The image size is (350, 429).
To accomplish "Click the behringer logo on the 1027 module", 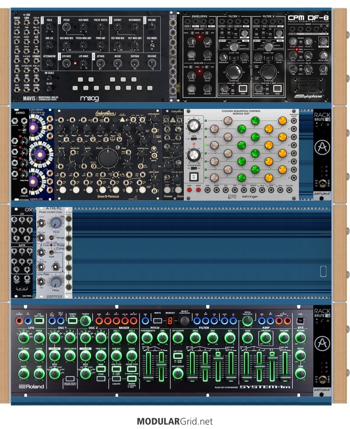I will (x=250, y=197).
